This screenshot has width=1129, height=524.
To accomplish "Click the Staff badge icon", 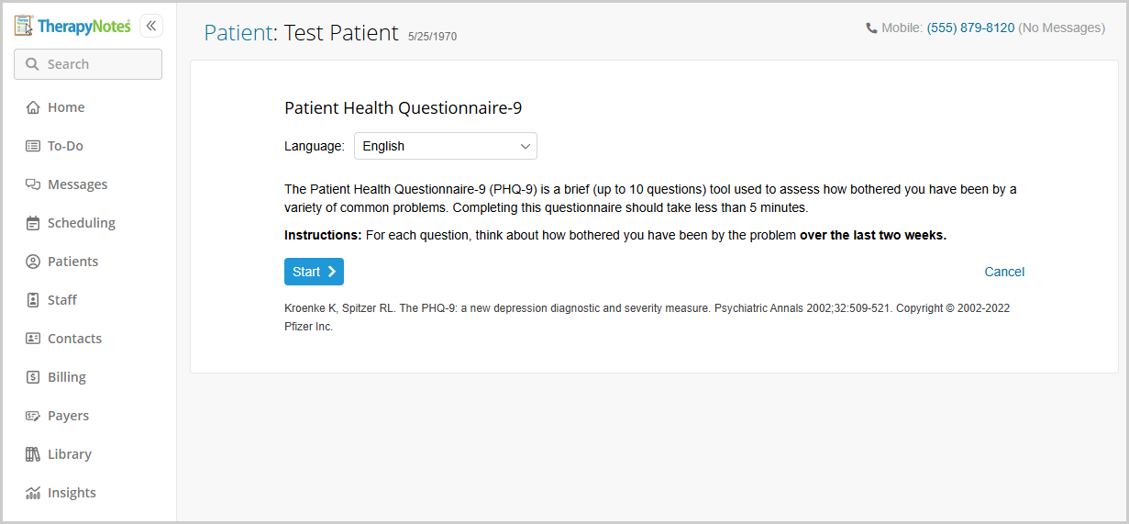I will point(33,300).
